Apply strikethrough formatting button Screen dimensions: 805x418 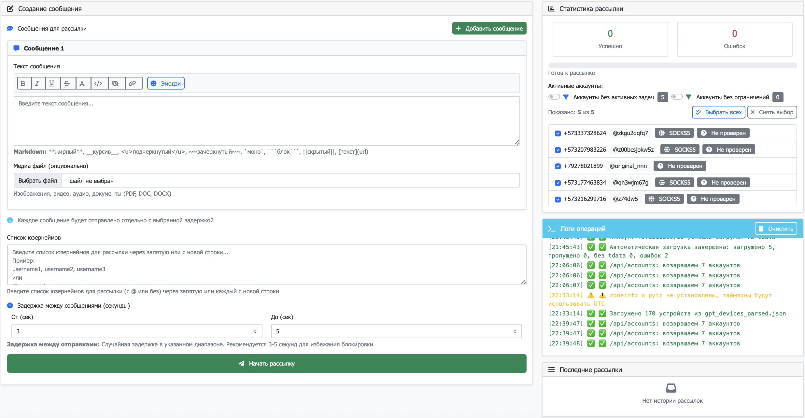[67, 83]
